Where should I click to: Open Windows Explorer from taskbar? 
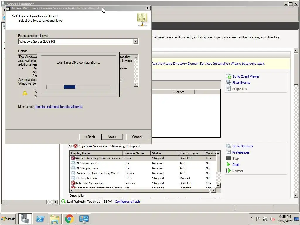pyautogui.click(x=55, y=219)
